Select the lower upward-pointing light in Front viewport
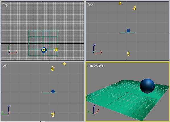 (x=128, y=54)
